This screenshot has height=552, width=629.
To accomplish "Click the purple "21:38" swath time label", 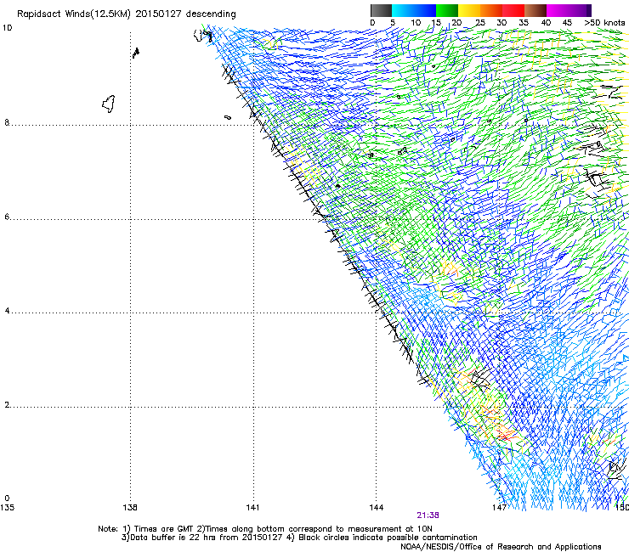I will point(428,515).
